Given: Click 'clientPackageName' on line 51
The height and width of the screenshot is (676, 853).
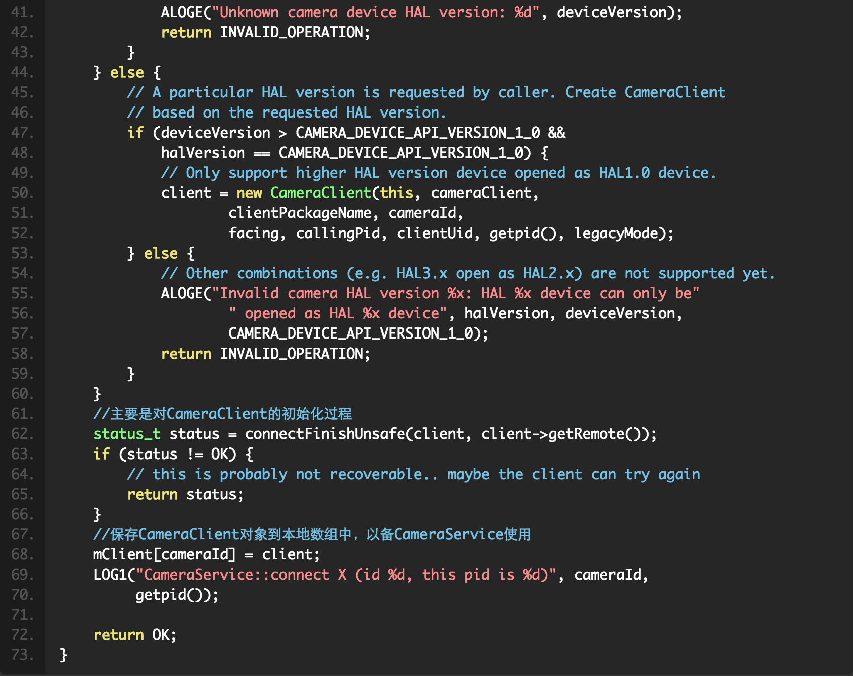Looking at the screenshot, I should click(300, 213).
